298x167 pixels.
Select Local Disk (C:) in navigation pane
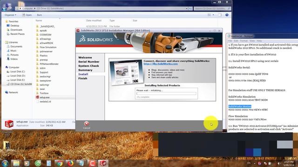coord(18,71)
